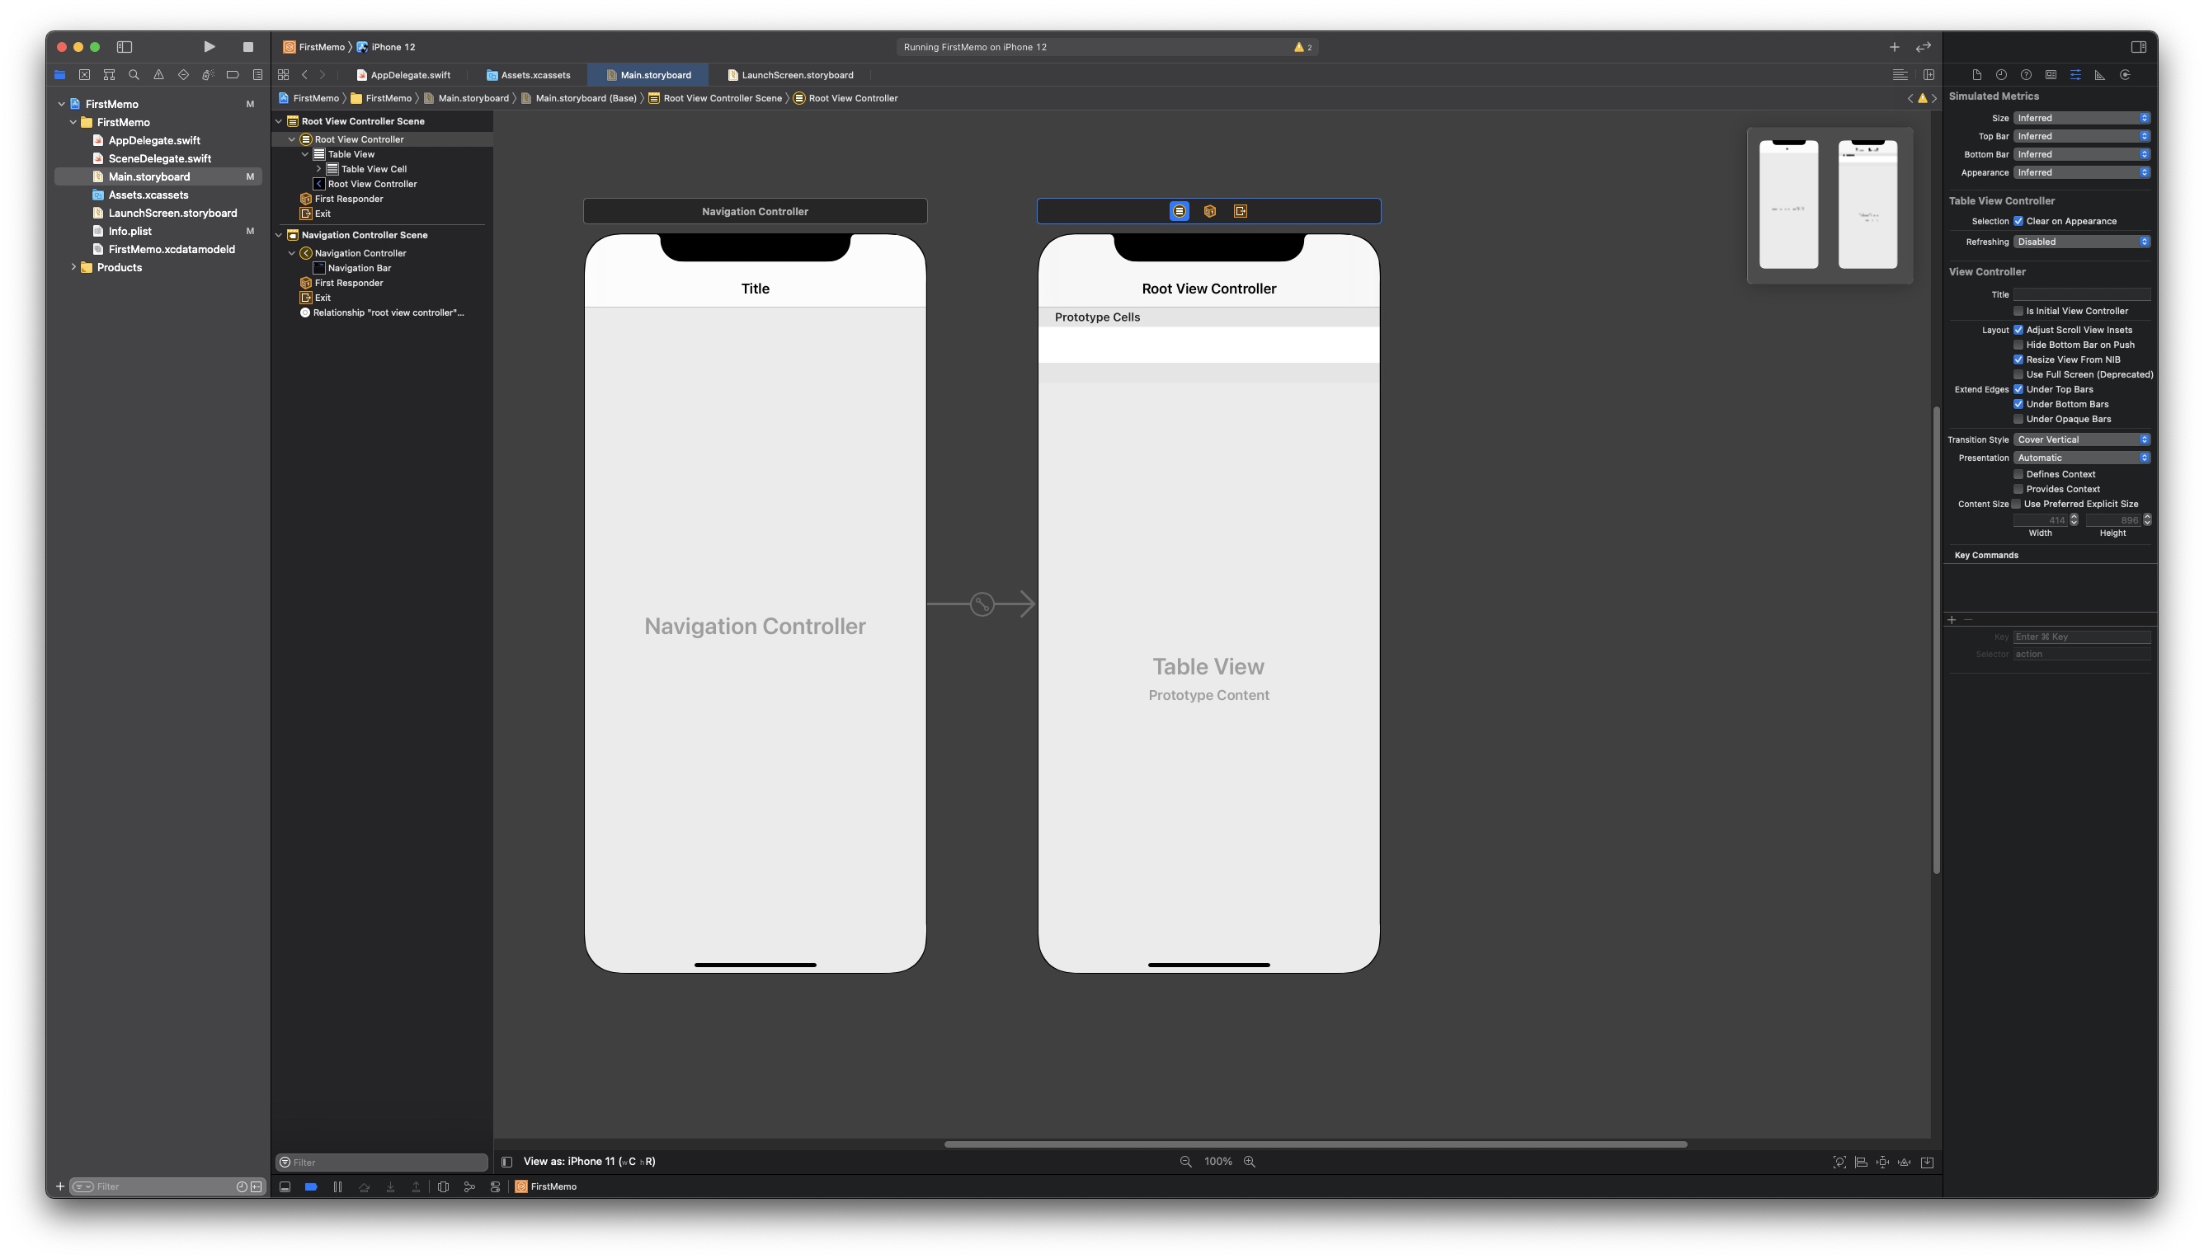Open the Size inspector icon
Image resolution: width=2204 pixels, height=1259 pixels.
point(2099,75)
